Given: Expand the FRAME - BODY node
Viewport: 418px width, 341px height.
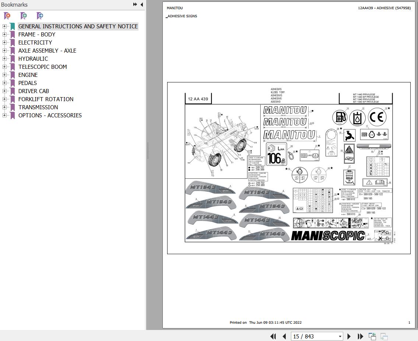Looking at the screenshot, I should [x=4, y=34].
